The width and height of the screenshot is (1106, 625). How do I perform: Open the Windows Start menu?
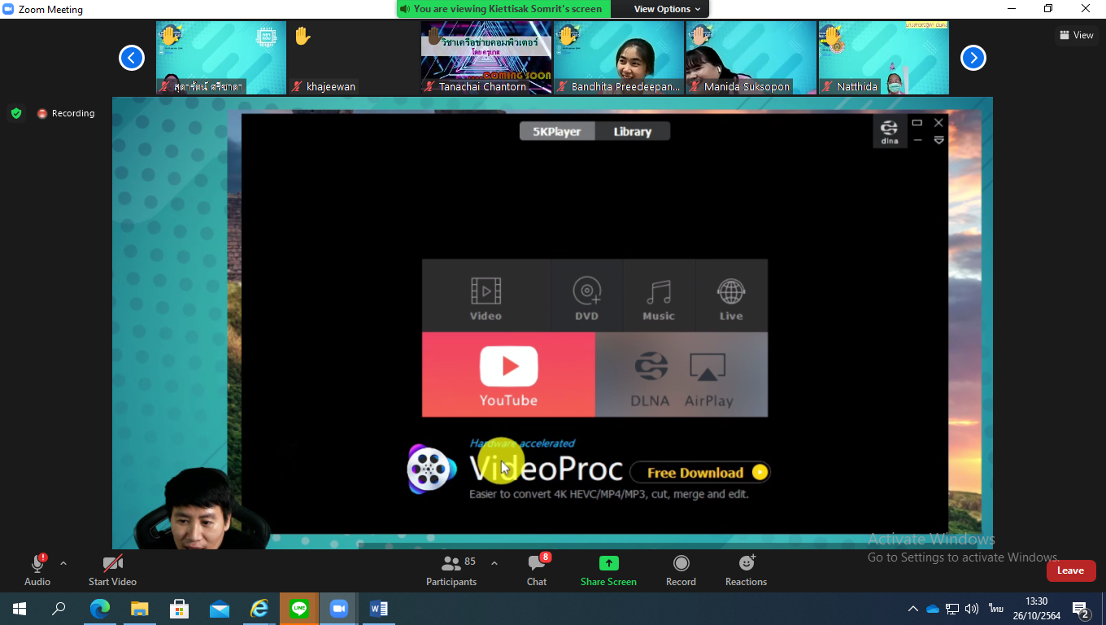pyautogui.click(x=20, y=609)
